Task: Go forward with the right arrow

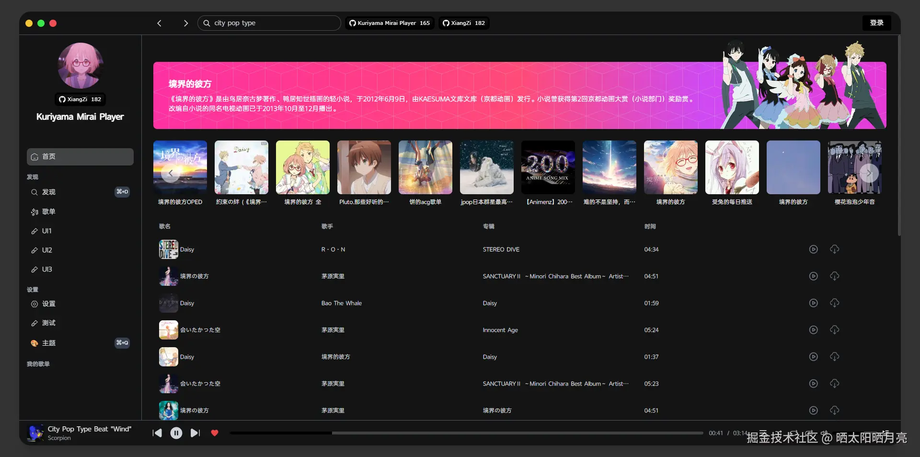Action: tap(186, 23)
